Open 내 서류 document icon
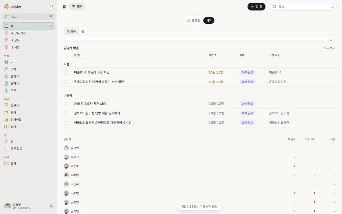Image resolution: width=342 pixels, height=214 pixels. pyautogui.click(x=6, y=47)
